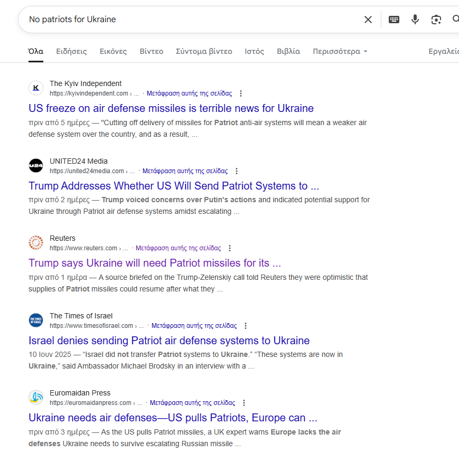The image size is (459, 462).
Task: Translate the Kyiv Independent page
Action: (x=189, y=93)
